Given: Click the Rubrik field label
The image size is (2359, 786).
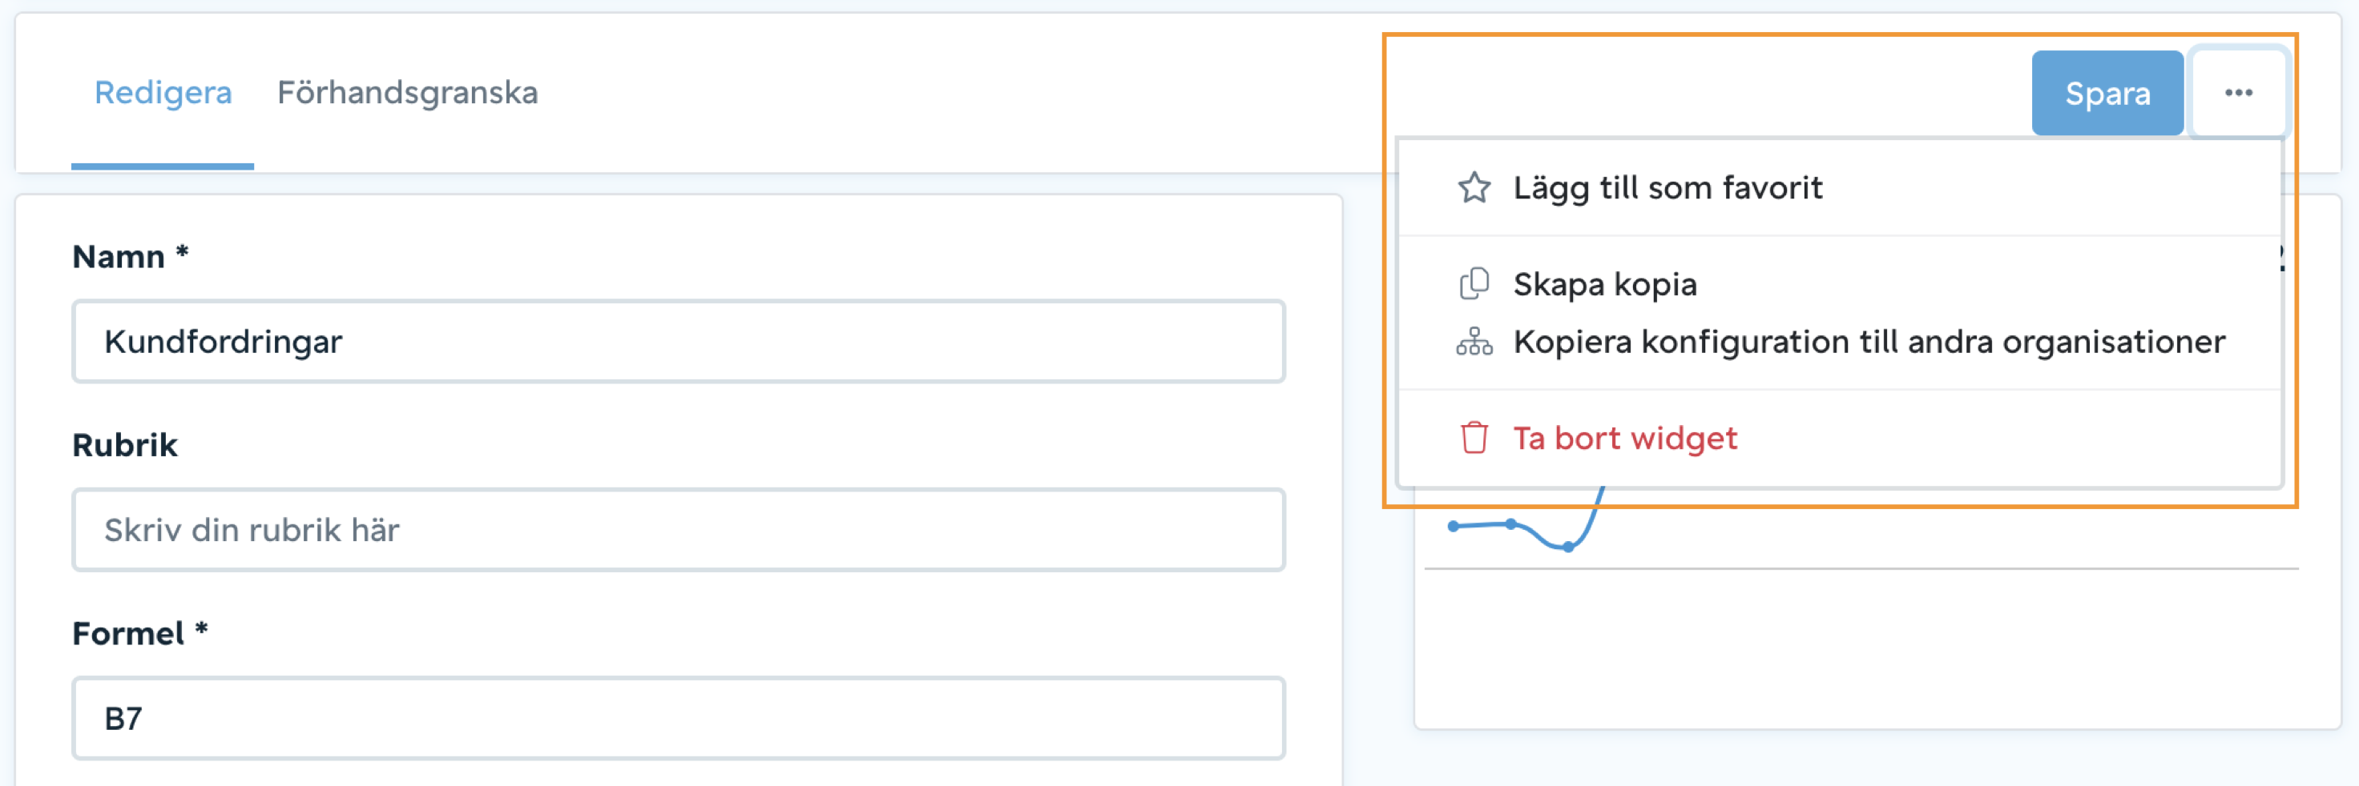Looking at the screenshot, I should (x=124, y=446).
